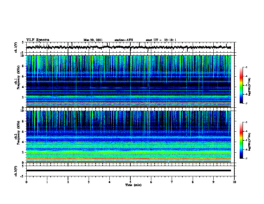The image size is (264, 204).
Task: Click the ch.2 Frequency (kHz) axis label
Action: click(17, 133)
